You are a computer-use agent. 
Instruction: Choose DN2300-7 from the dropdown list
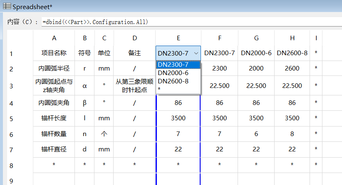coord(178,65)
